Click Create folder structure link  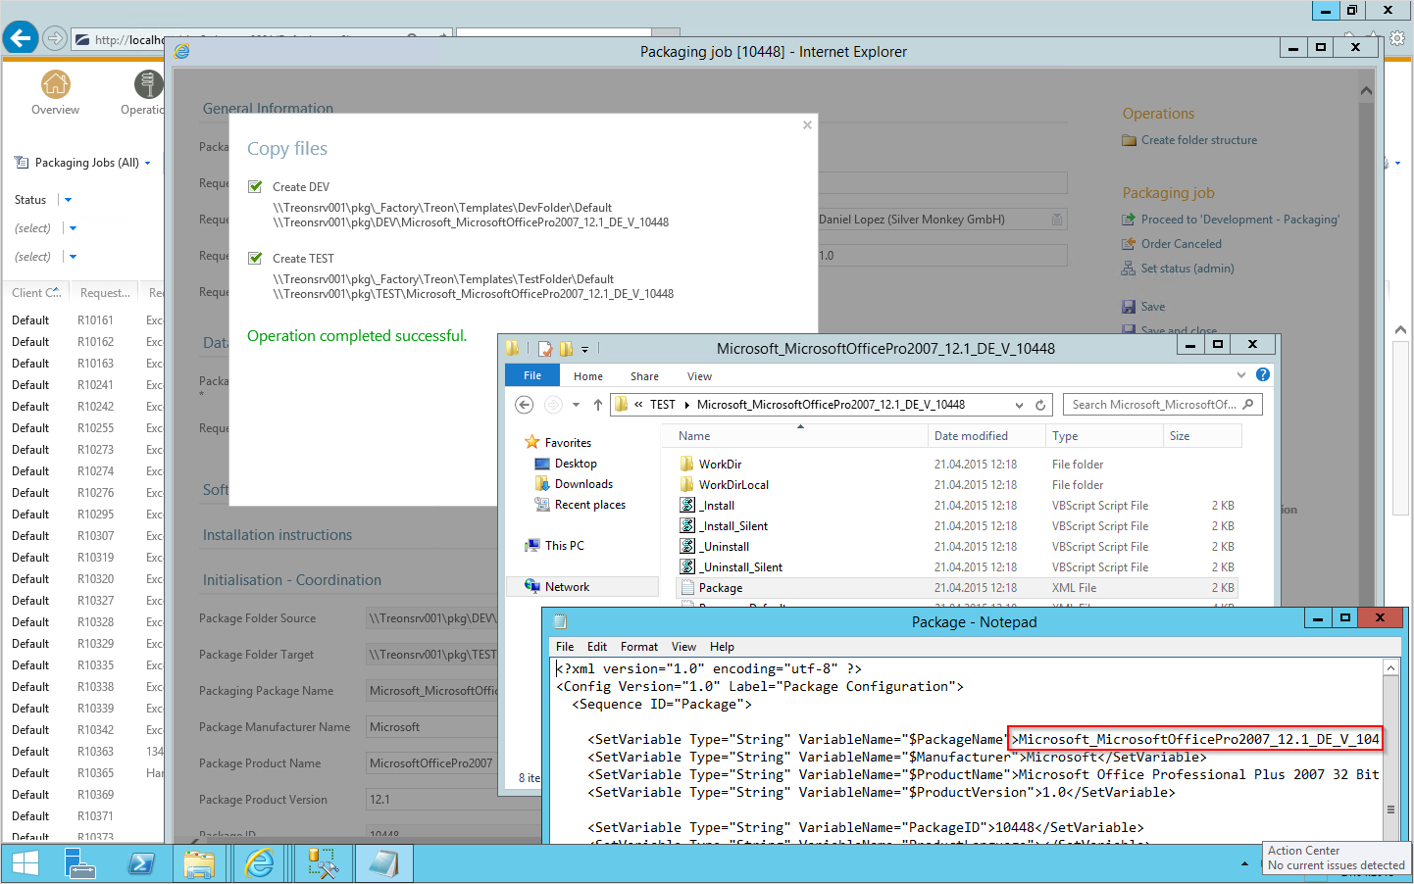tap(1198, 140)
